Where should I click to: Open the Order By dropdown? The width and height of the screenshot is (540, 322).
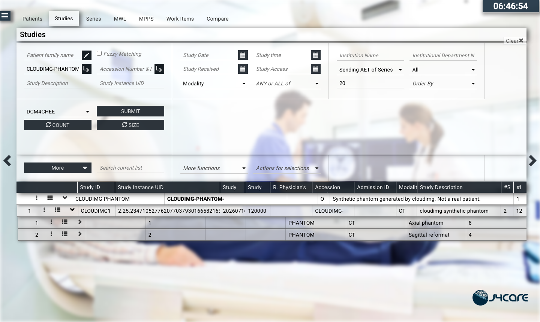(x=443, y=83)
